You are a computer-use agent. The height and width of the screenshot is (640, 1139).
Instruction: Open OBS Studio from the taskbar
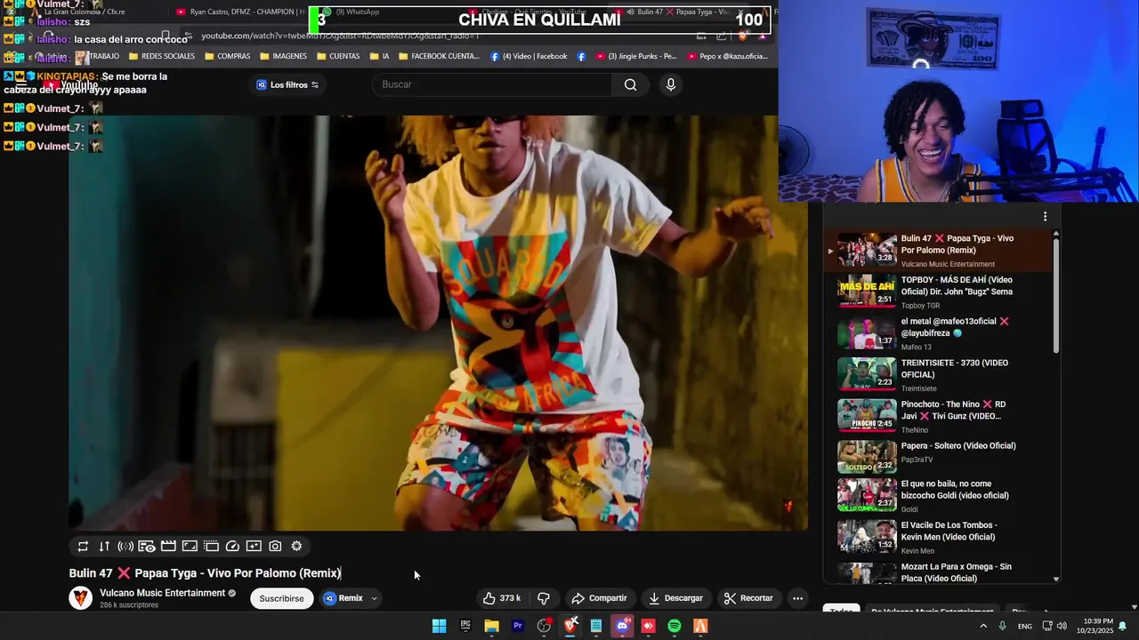[544, 626]
